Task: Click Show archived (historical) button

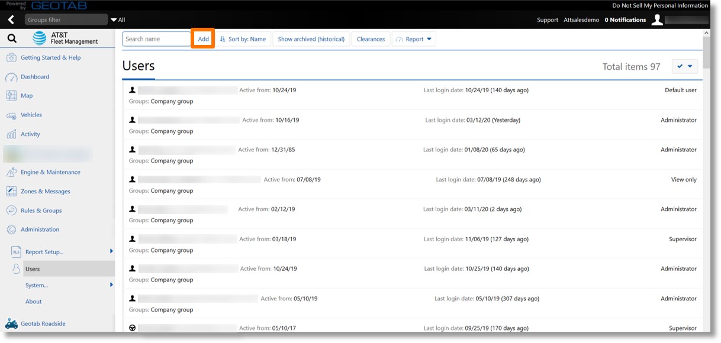Action: 311,39
